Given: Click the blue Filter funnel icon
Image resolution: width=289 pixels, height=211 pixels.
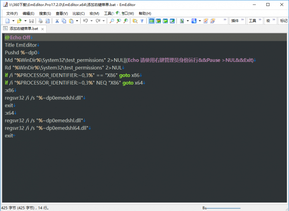Looking at the screenshot, I should pyautogui.click(x=142, y=21).
